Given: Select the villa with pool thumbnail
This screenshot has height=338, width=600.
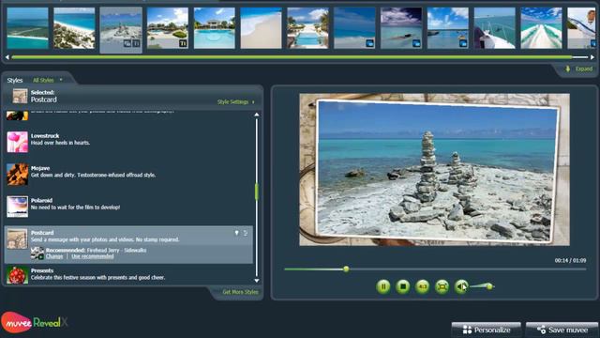Looking at the screenshot, I should (x=215, y=28).
